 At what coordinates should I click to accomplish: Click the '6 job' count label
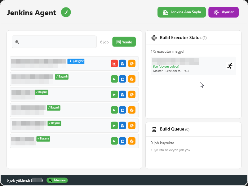104,42
